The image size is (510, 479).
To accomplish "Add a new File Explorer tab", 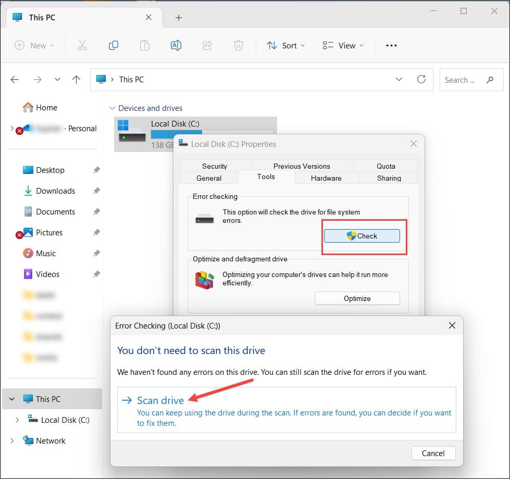I will [179, 18].
